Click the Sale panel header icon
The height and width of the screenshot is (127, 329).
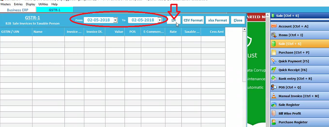pyautogui.click(x=273, y=16)
